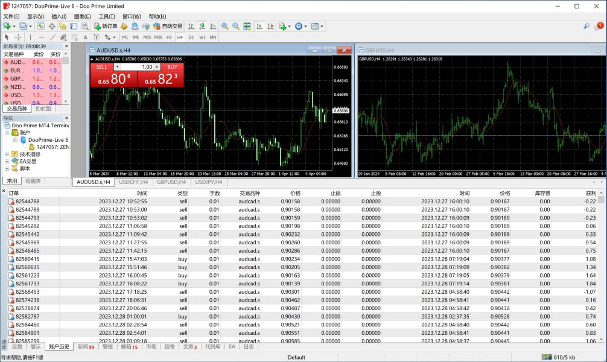This screenshot has height=362, width=607.
Task: Click the zoom in magnifier icon
Action: (225, 26)
